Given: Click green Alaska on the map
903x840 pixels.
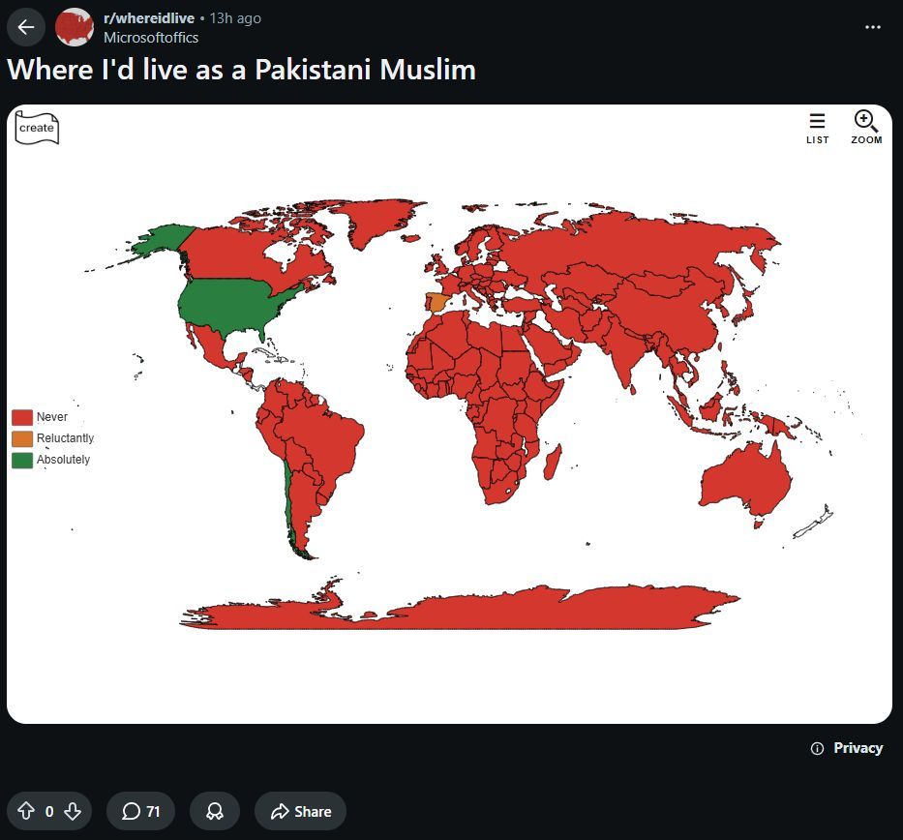Looking at the screenshot, I should point(166,239).
